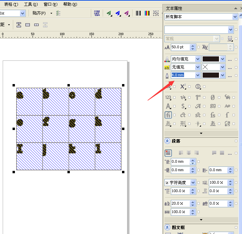Click the green paper-plane icon
The height and width of the screenshot is (234, 242).
109,14
